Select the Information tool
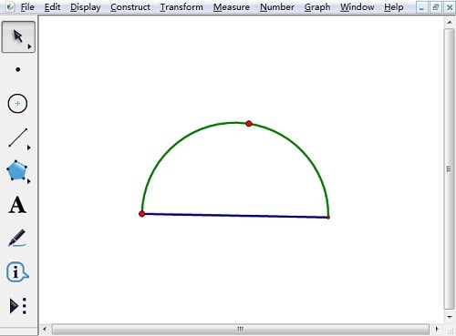 click(x=17, y=271)
